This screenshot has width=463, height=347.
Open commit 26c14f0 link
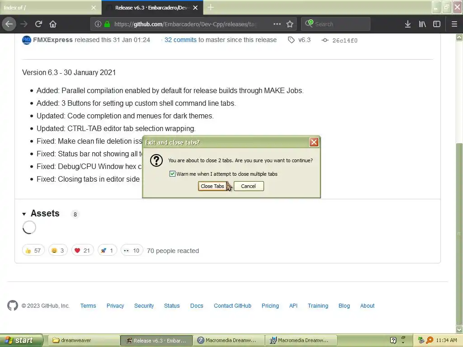pos(345,40)
